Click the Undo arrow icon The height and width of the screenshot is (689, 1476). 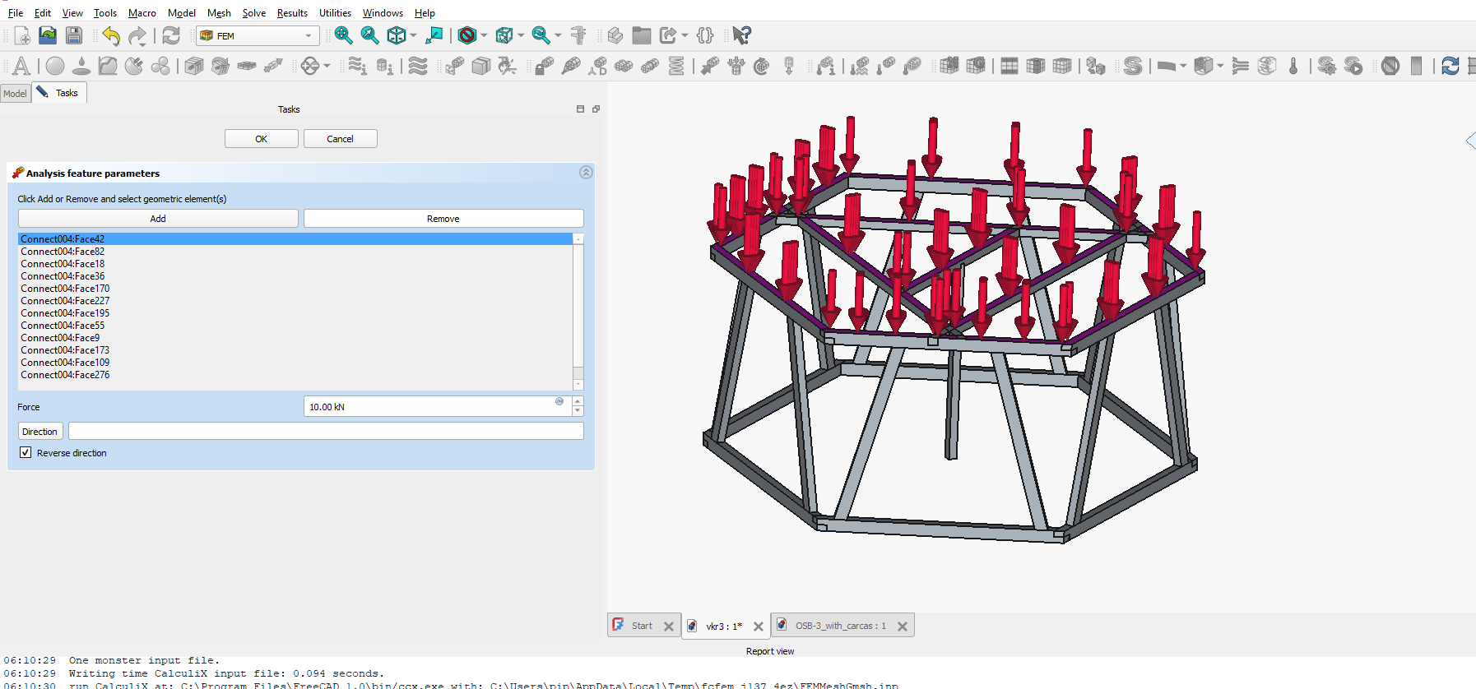[111, 35]
